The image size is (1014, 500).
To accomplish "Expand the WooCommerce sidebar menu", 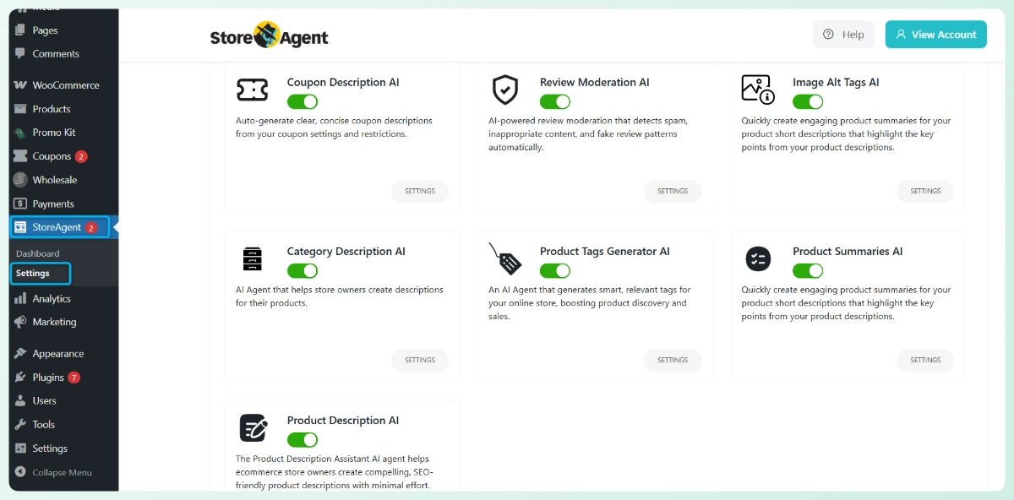I will [x=65, y=85].
